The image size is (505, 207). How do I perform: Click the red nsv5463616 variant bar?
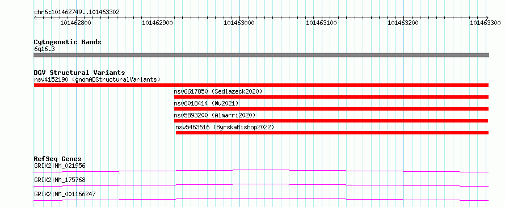332,133
